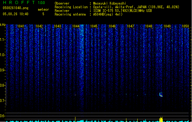Click the 1.0 kHz axis label
Screen dimensions: 192x122
tap(2, 55)
